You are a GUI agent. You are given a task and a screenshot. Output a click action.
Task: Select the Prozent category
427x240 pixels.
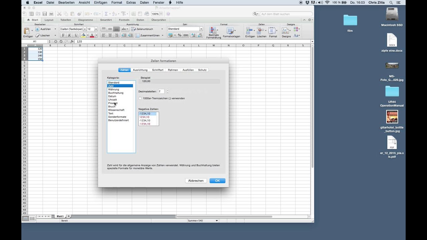pyautogui.click(x=113, y=103)
